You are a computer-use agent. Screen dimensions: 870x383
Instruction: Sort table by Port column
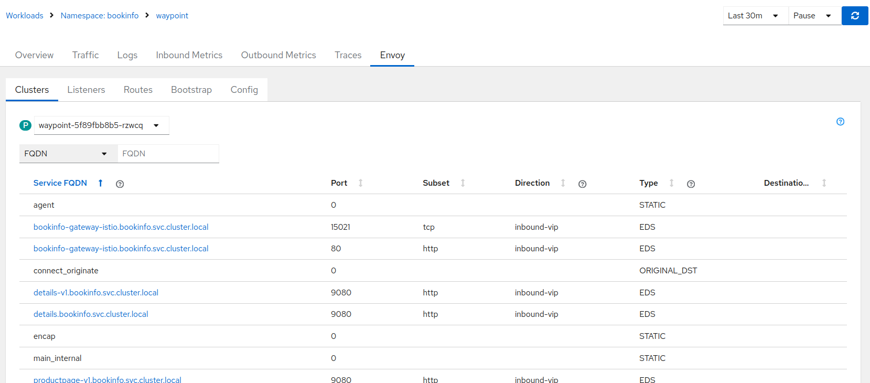tap(360, 183)
